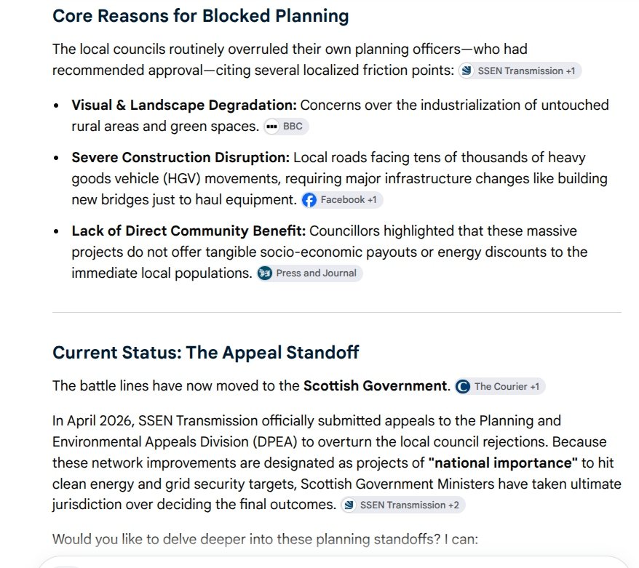
Task: Open "The Courier +1" source text
Action: (x=507, y=386)
